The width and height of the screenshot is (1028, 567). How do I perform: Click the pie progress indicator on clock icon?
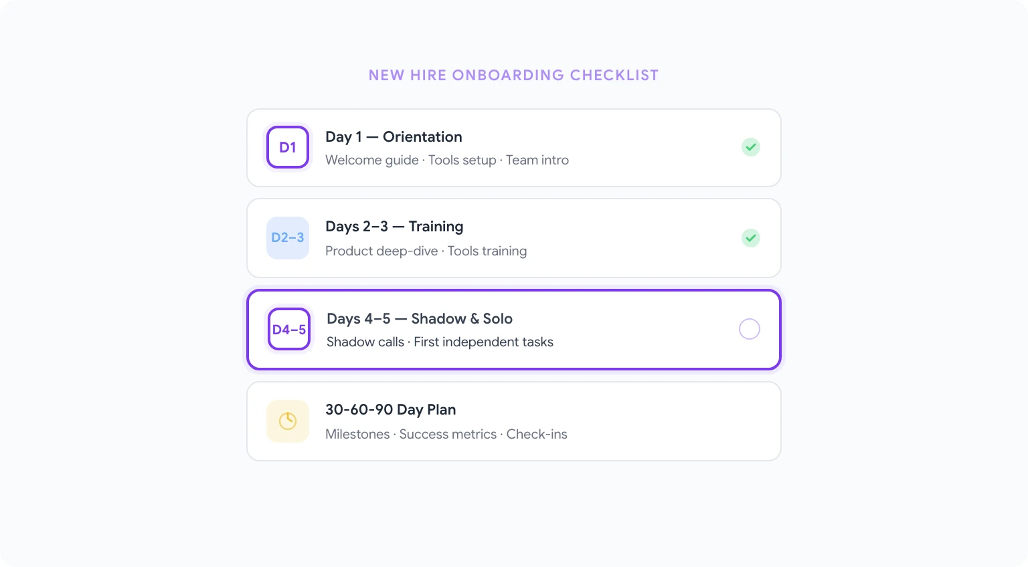[x=288, y=421]
